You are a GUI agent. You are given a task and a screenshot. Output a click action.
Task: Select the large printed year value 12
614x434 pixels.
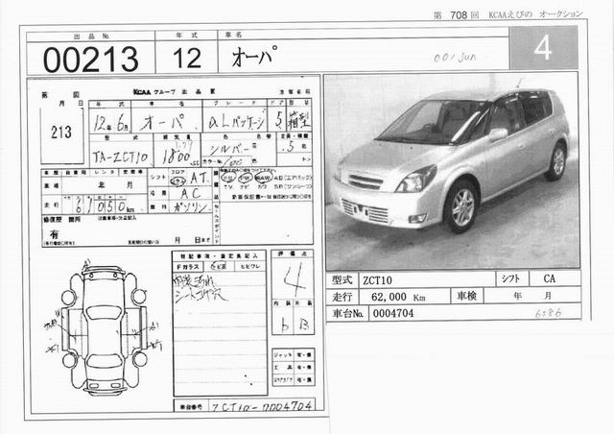pyautogui.click(x=187, y=59)
